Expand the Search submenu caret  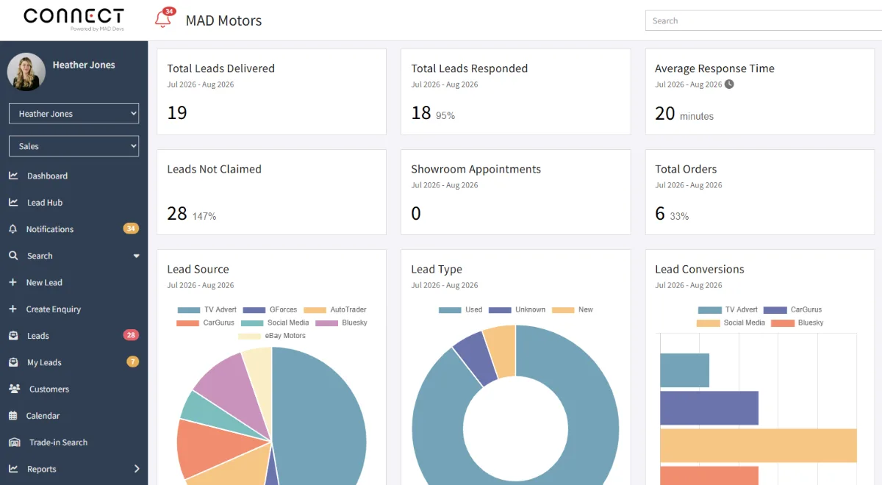136,256
